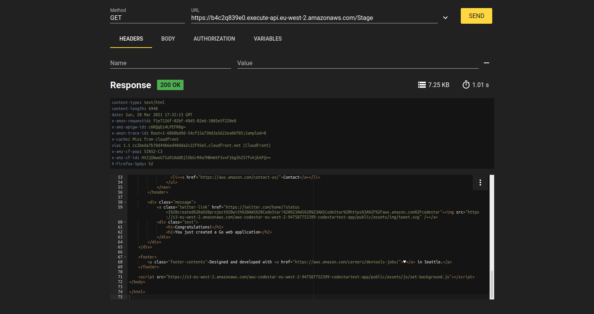Open the VARIABLES tab
Viewport: 594px width, 314px height.
268,39
